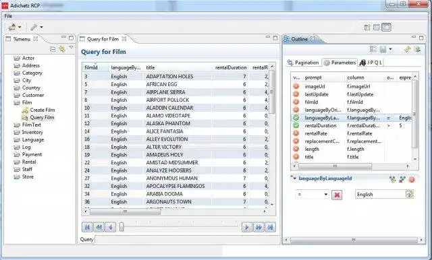This screenshot has width=432, height=260.
Task: Toggle validity icon for length parameter
Action: (x=296, y=150)
